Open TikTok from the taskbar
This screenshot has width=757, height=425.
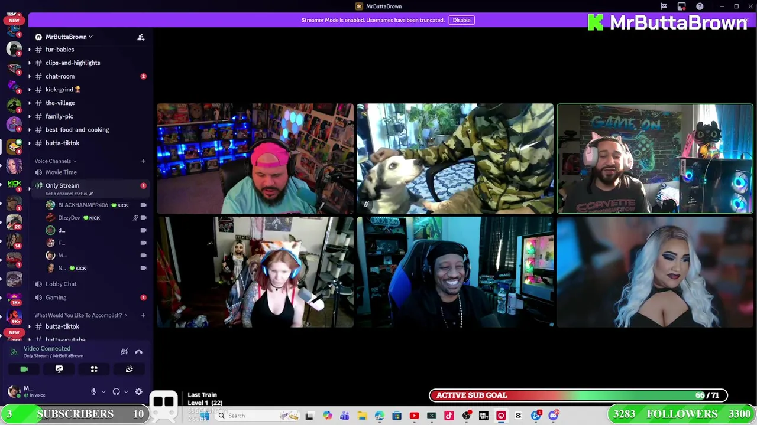449,416
